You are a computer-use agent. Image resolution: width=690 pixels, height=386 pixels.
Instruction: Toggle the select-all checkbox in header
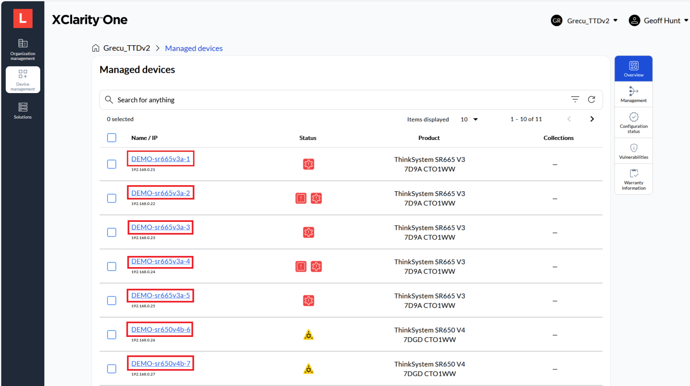[x=112, y=137]
